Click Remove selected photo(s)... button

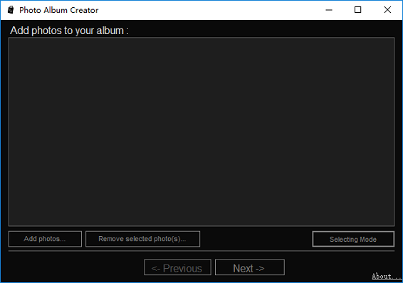[x=142, y=239]
